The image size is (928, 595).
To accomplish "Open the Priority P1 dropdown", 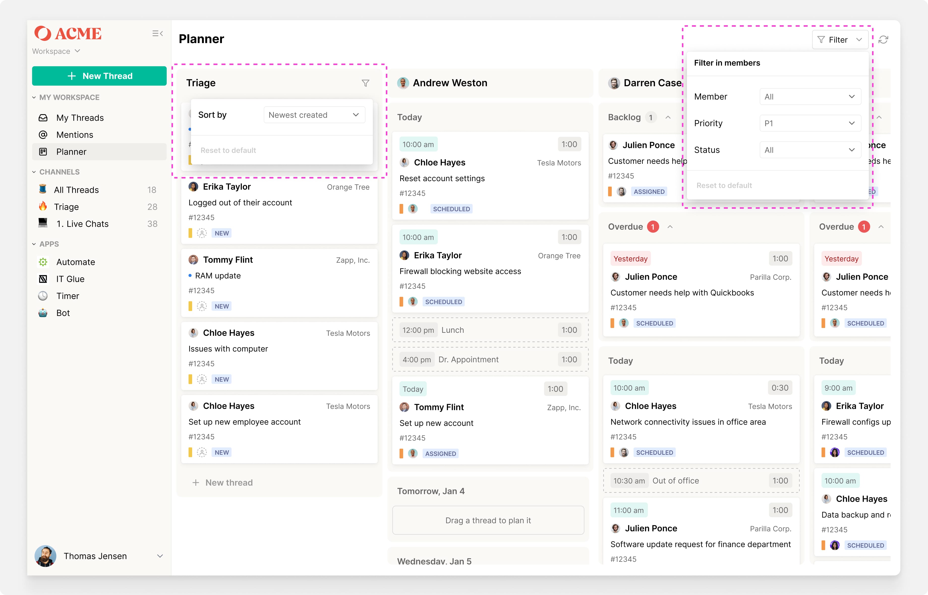I will [810, 123].
